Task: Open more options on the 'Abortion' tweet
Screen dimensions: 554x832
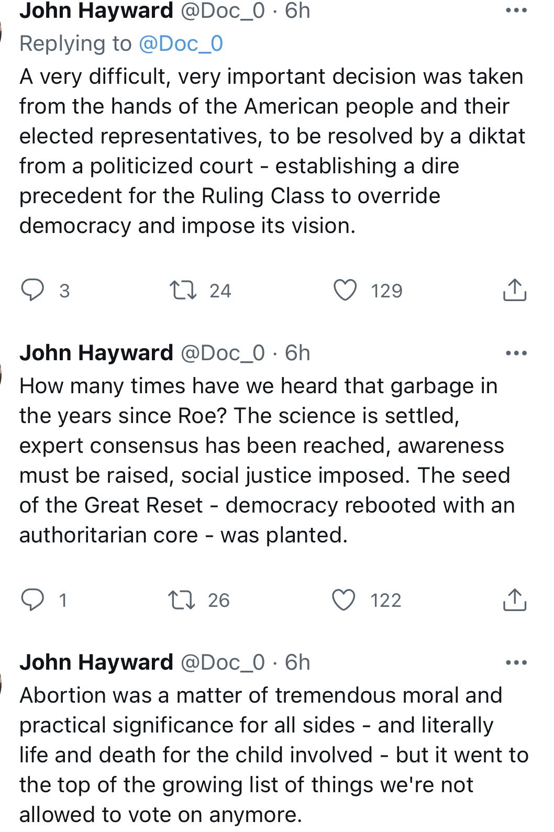Action: click(x=516, y=662)
